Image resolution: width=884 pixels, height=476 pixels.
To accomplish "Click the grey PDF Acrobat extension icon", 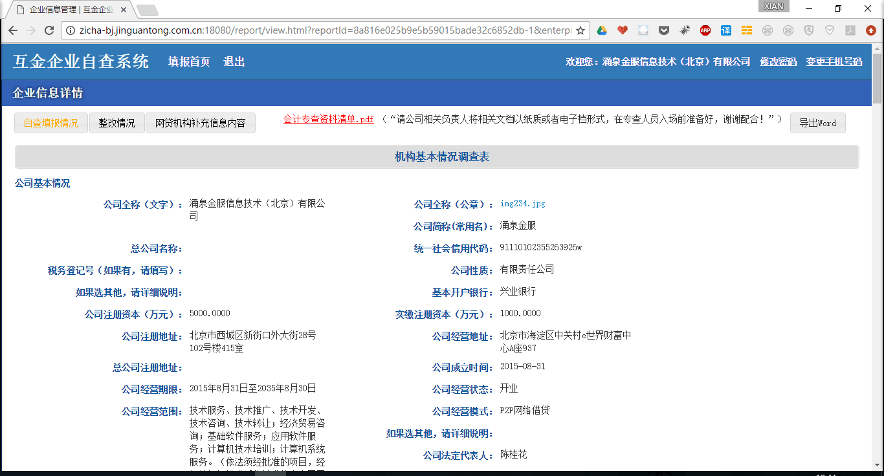I will [x=850, y=30].
